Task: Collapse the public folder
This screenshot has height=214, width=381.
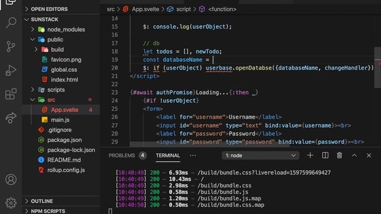Action: pyautogui.click(x=33, y=39)
